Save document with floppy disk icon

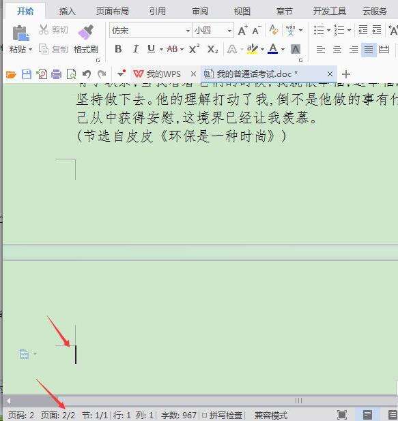(27, 74)
